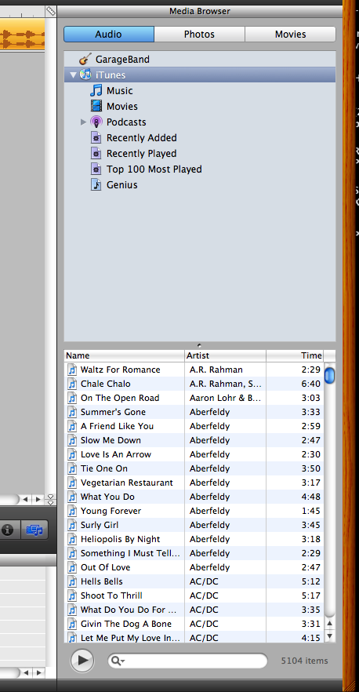Sort songs by the Time column
Image resolution: width=359 pixels, height=692 pixels.
click(295, 355)
